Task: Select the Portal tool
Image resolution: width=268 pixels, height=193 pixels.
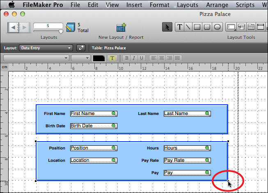Action: click(261, 27)
